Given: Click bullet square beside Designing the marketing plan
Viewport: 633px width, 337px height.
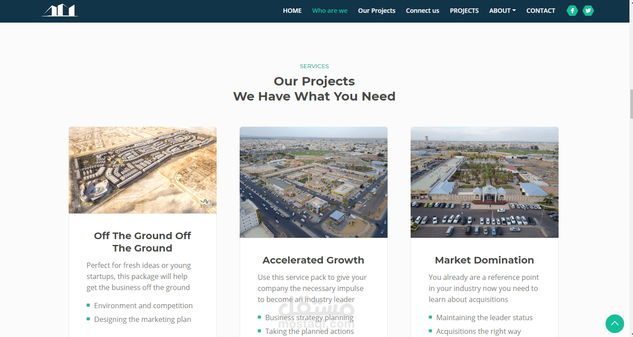Looking at the screenshot, I should (89, 319).
